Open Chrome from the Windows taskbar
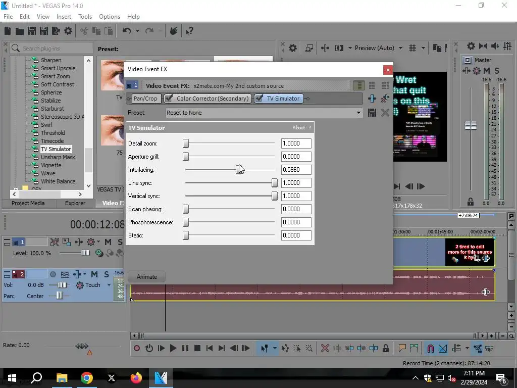The image size is (517, 388). [87, 378]
